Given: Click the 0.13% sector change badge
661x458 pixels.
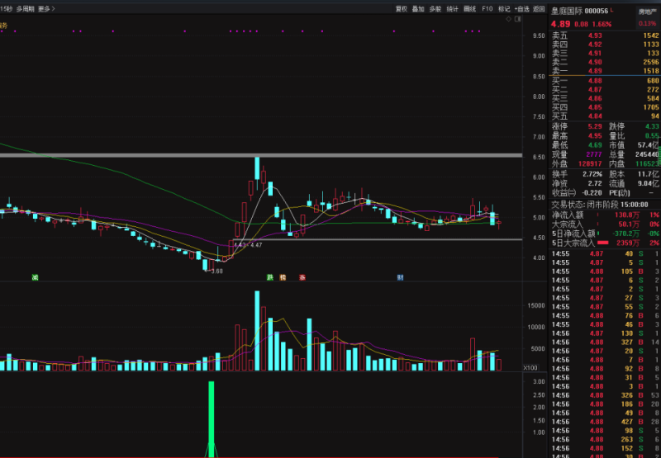Looking at the screenshot, I should (647, 24).
